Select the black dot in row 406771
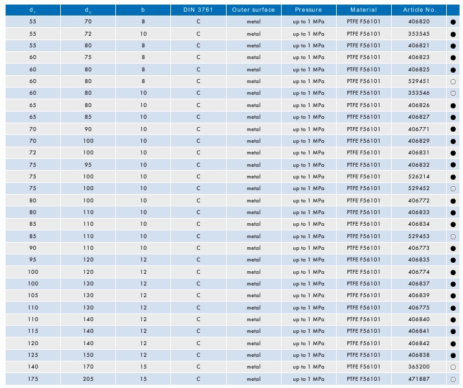Image resolution: width=463 pixels, height=388 pixels. click(x=453, y=129)
